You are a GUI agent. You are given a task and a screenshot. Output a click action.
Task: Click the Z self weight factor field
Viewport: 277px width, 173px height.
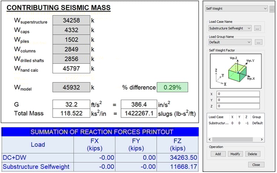(238, 106)
